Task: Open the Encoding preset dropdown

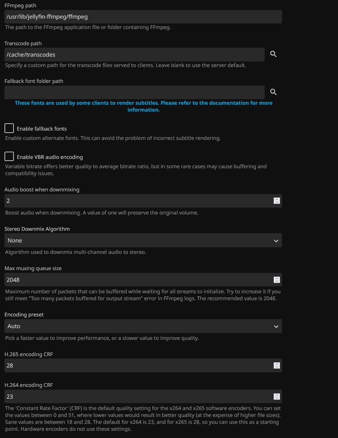Action: [x=143, y=326]
